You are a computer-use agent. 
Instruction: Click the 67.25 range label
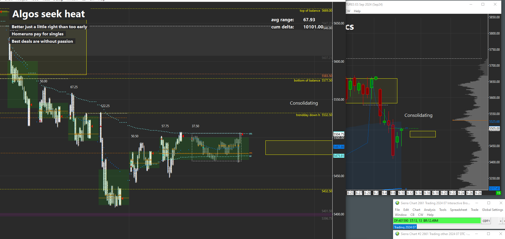[74, 87]
